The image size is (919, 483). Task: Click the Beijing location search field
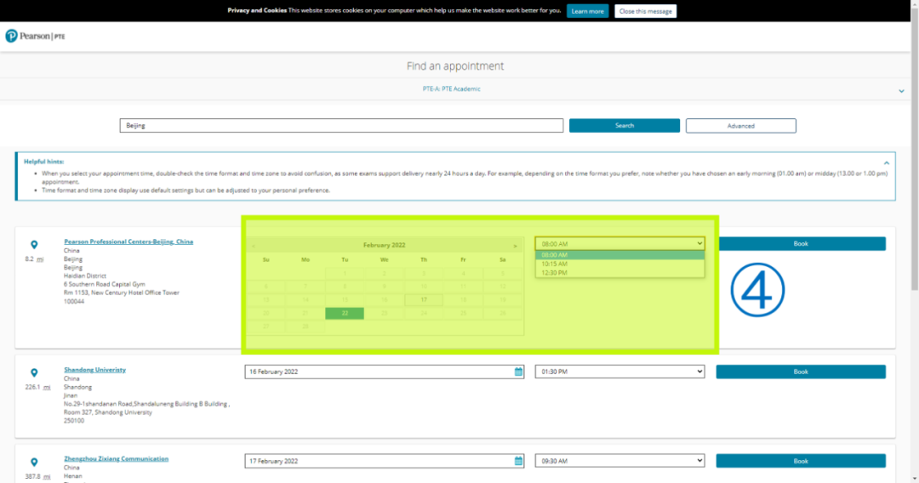[340, 126]
